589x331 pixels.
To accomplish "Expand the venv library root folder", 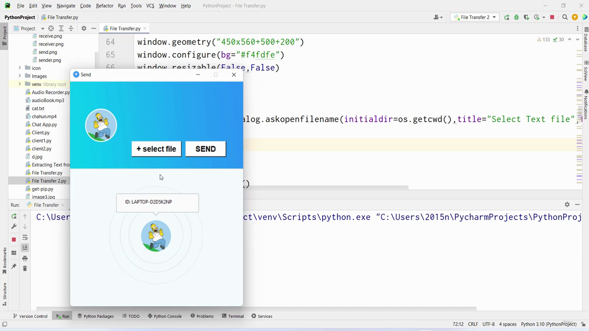I will pos(20,84).
